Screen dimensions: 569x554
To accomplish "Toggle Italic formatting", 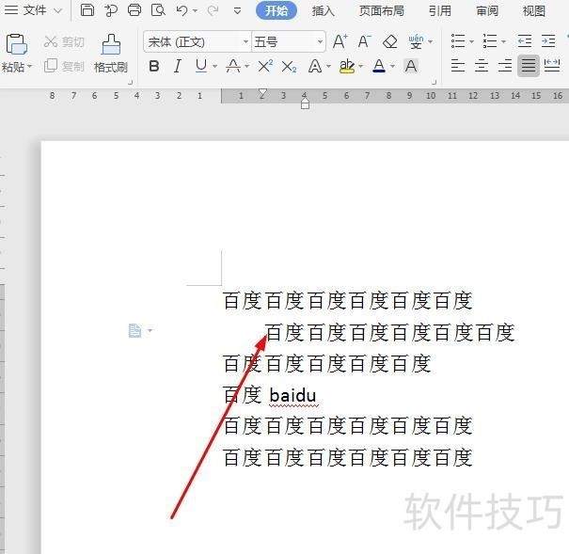I will tap(178, 67).
